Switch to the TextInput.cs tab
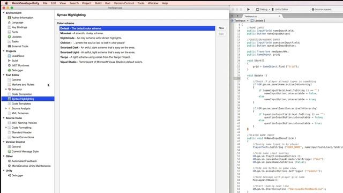Image resolution: width=343 pixels, height=193 pixels. tap(251, 17)
